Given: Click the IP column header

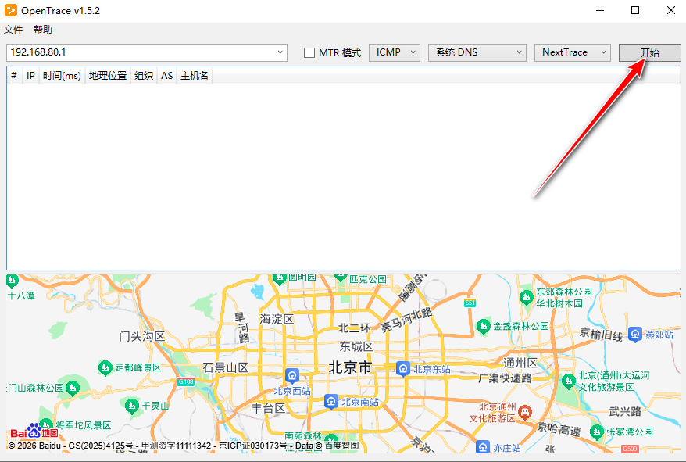Looking at the screenshot, I should click(30, 76).
